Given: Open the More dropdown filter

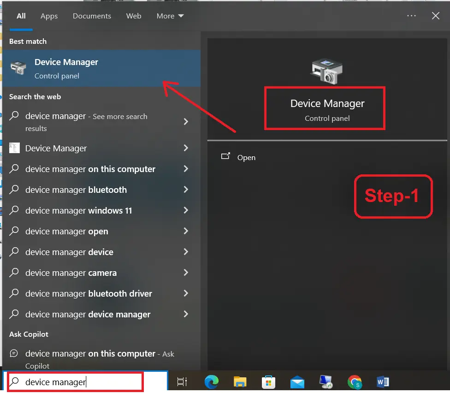Looking at the screenshot, I should pos(170,16).
